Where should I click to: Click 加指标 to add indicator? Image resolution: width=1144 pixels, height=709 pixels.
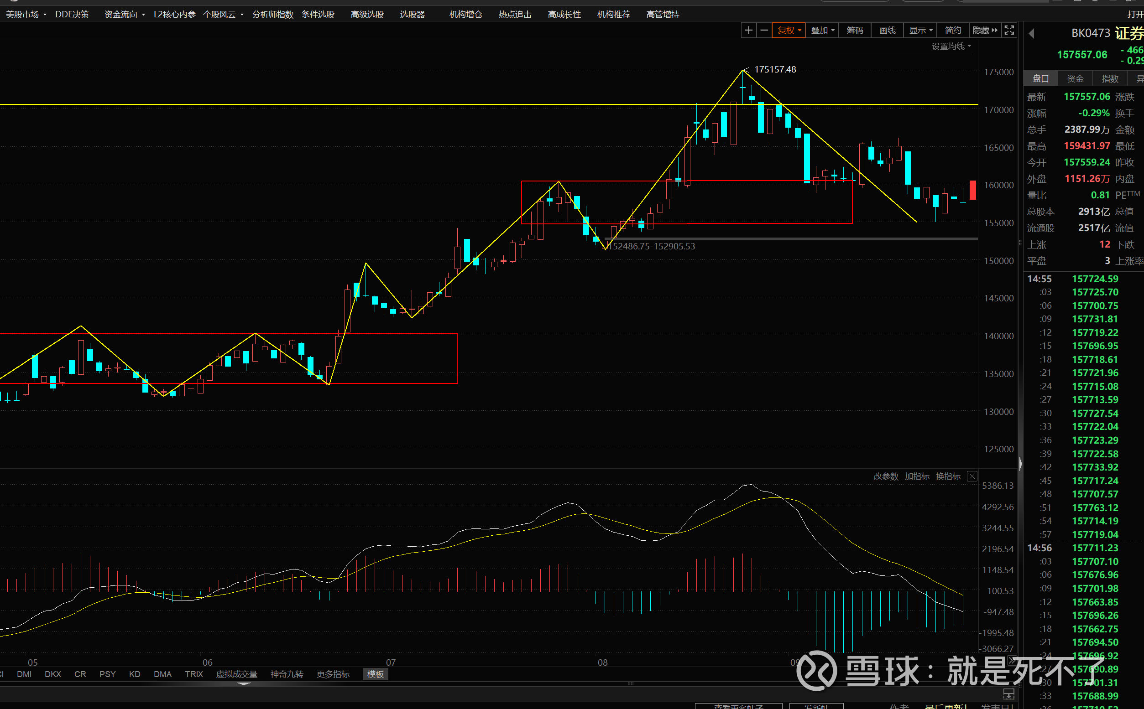(916, 476)
